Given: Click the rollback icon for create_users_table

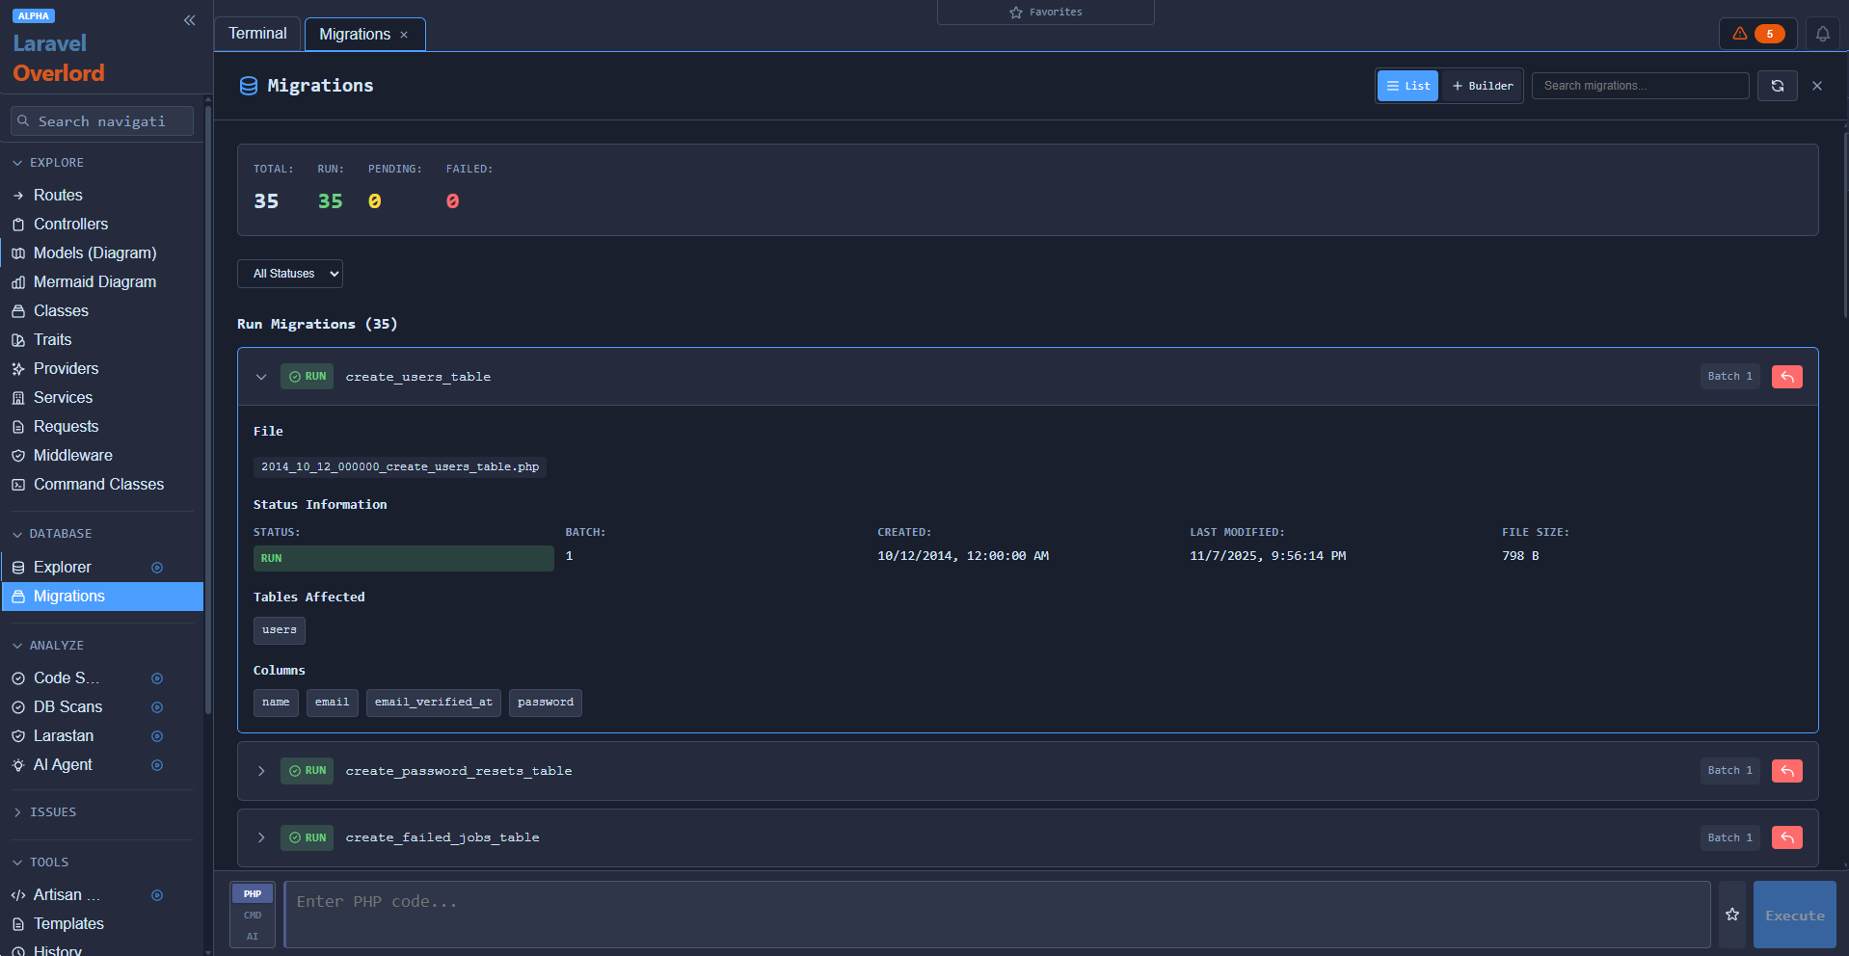Looking at the screenshot, I should pos(1785,376).
